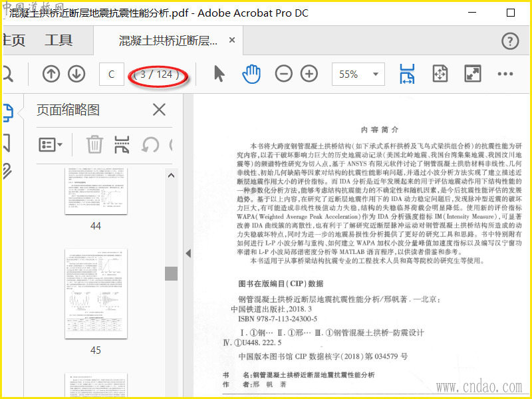Switch to the 工具 tab
Screen dimensions: 532x399
(59, 40)
